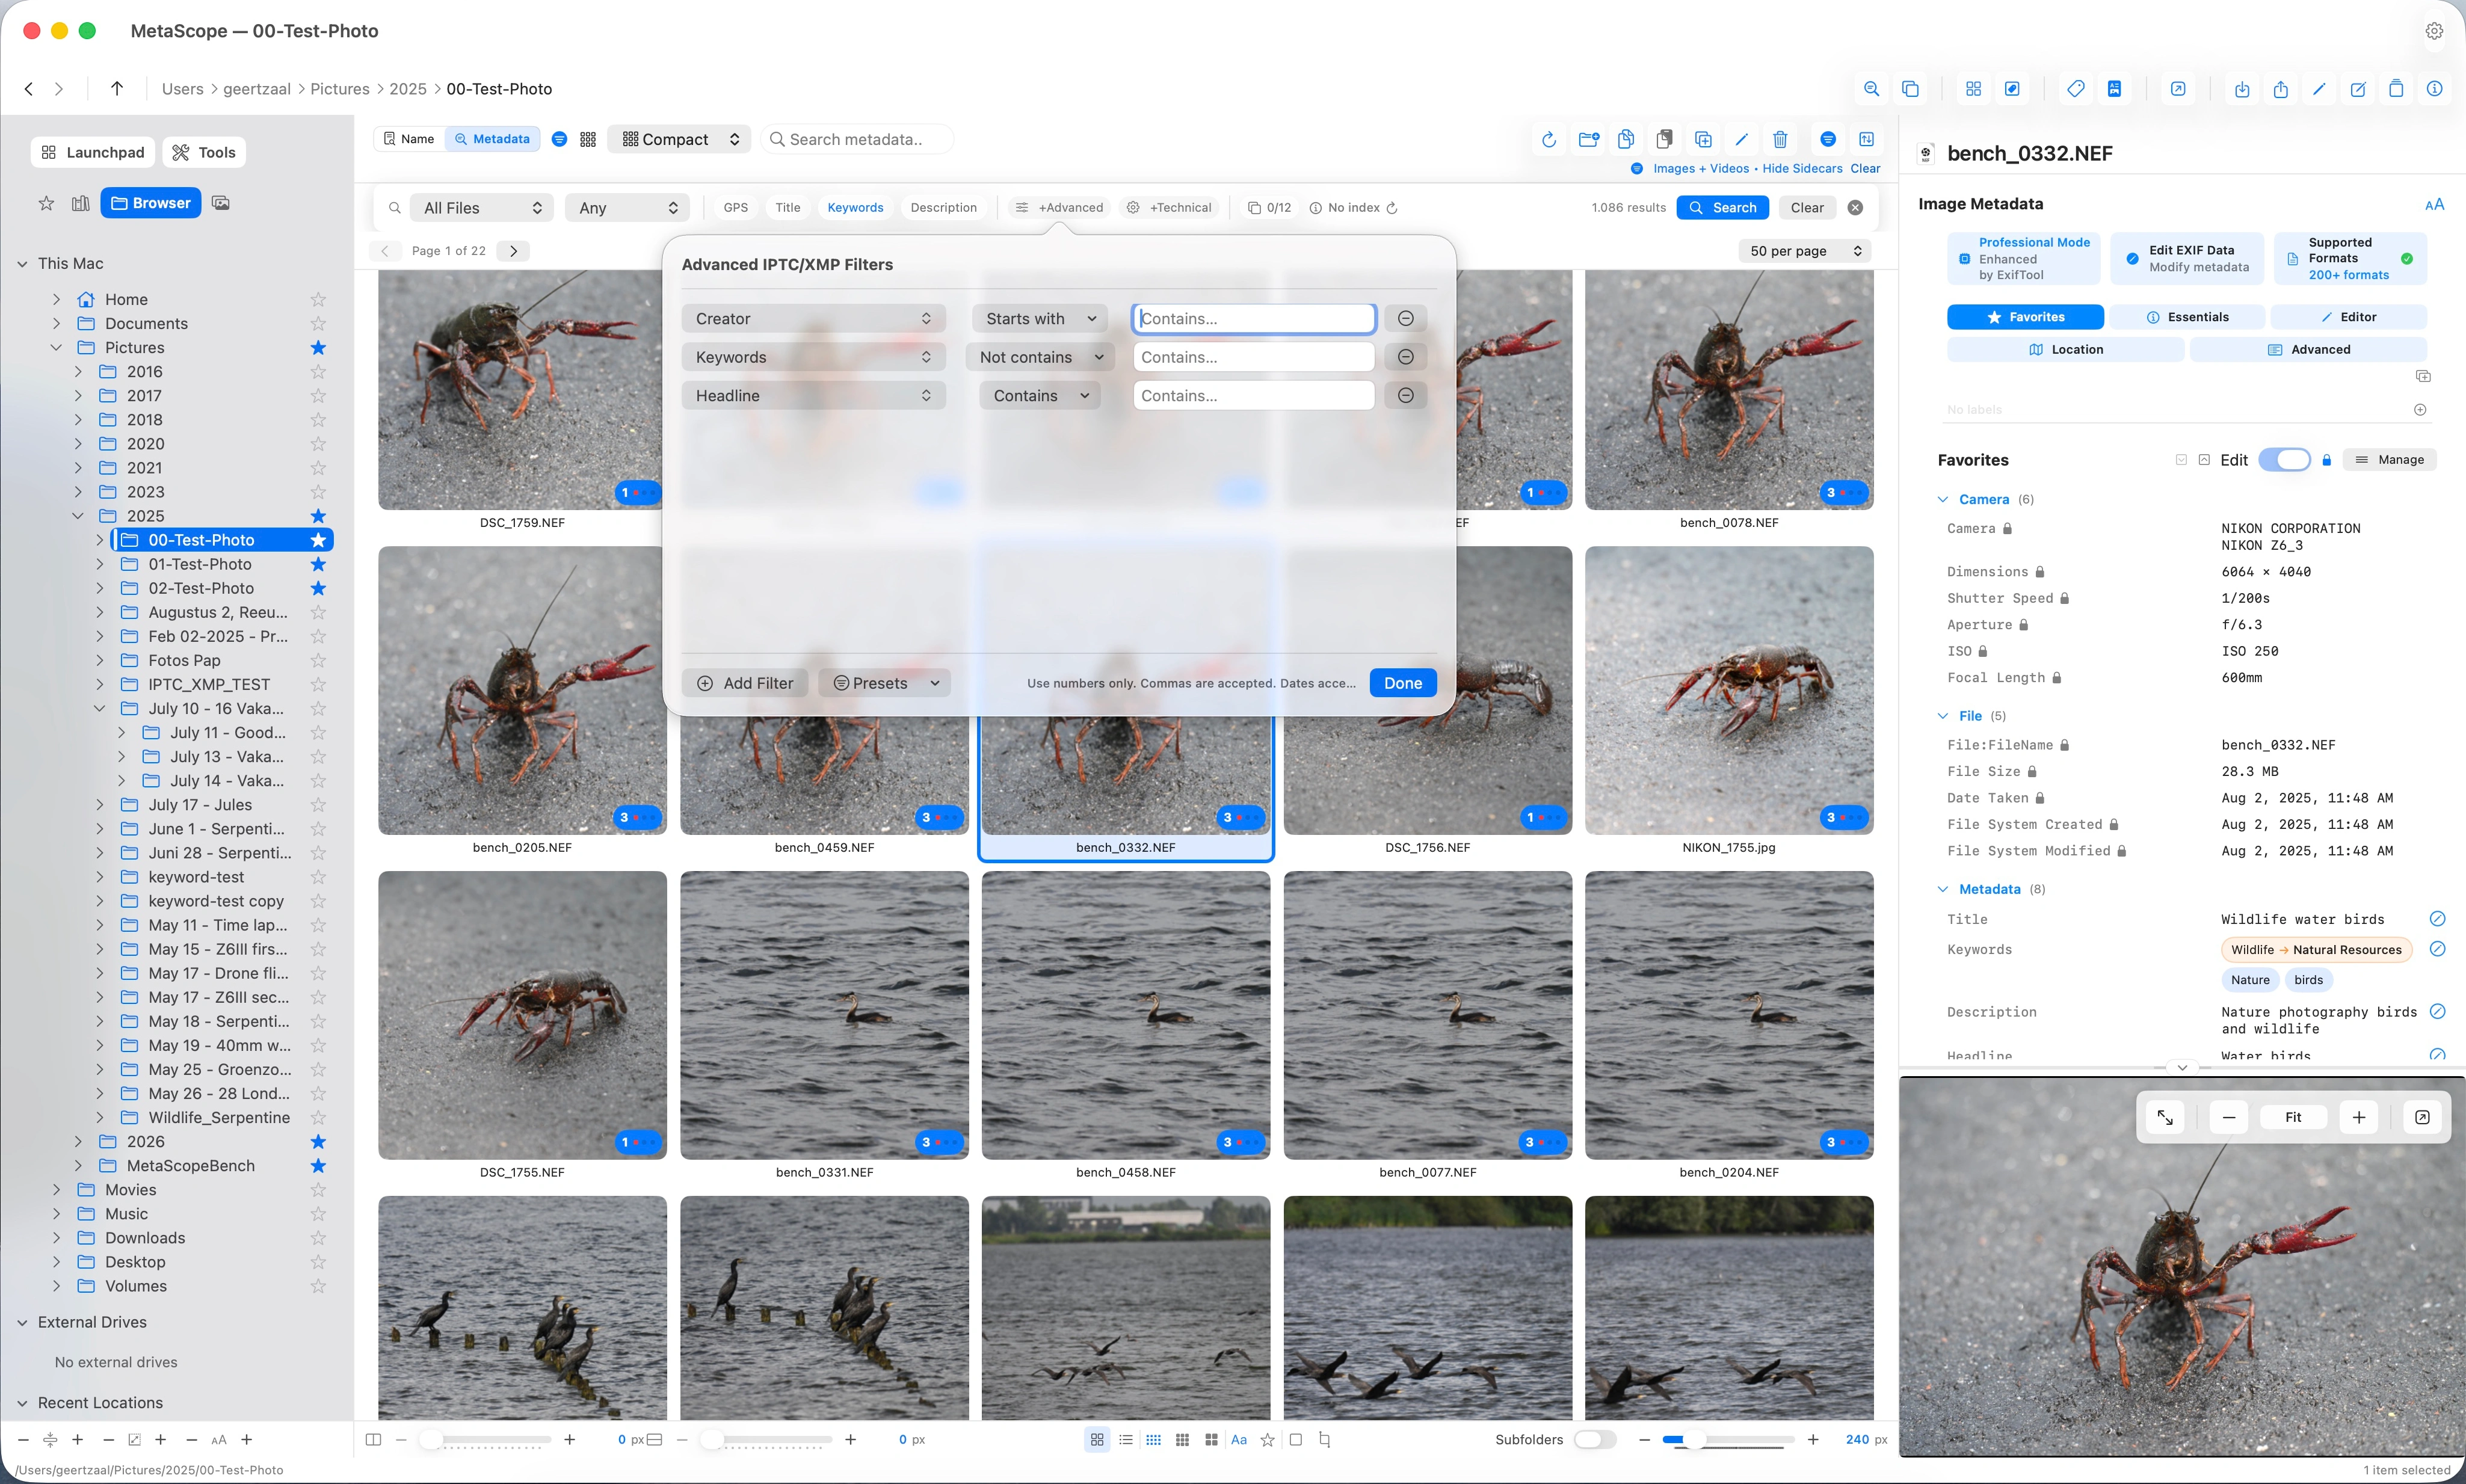Collapse the Camera metadata section
Image resolution: width=2466 pixels, height=1484 pixels.
point(1943,499)
